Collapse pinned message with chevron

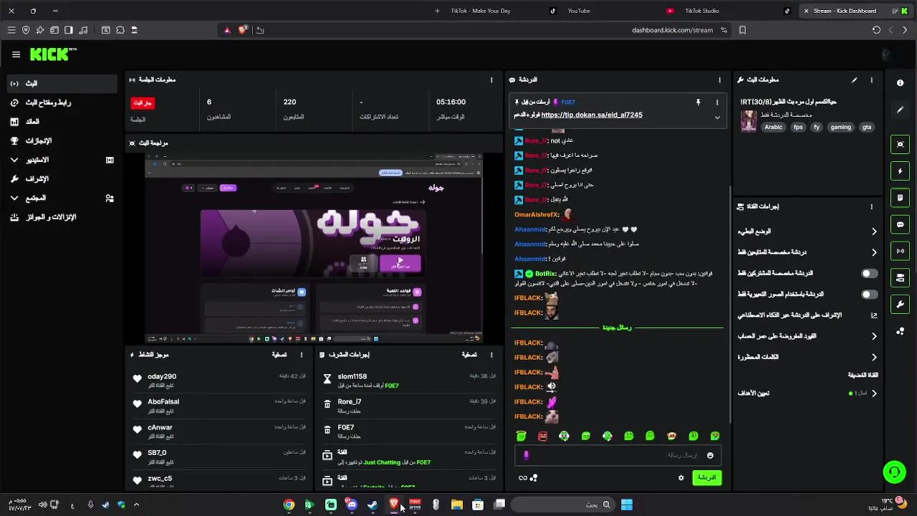click(716, 118)
